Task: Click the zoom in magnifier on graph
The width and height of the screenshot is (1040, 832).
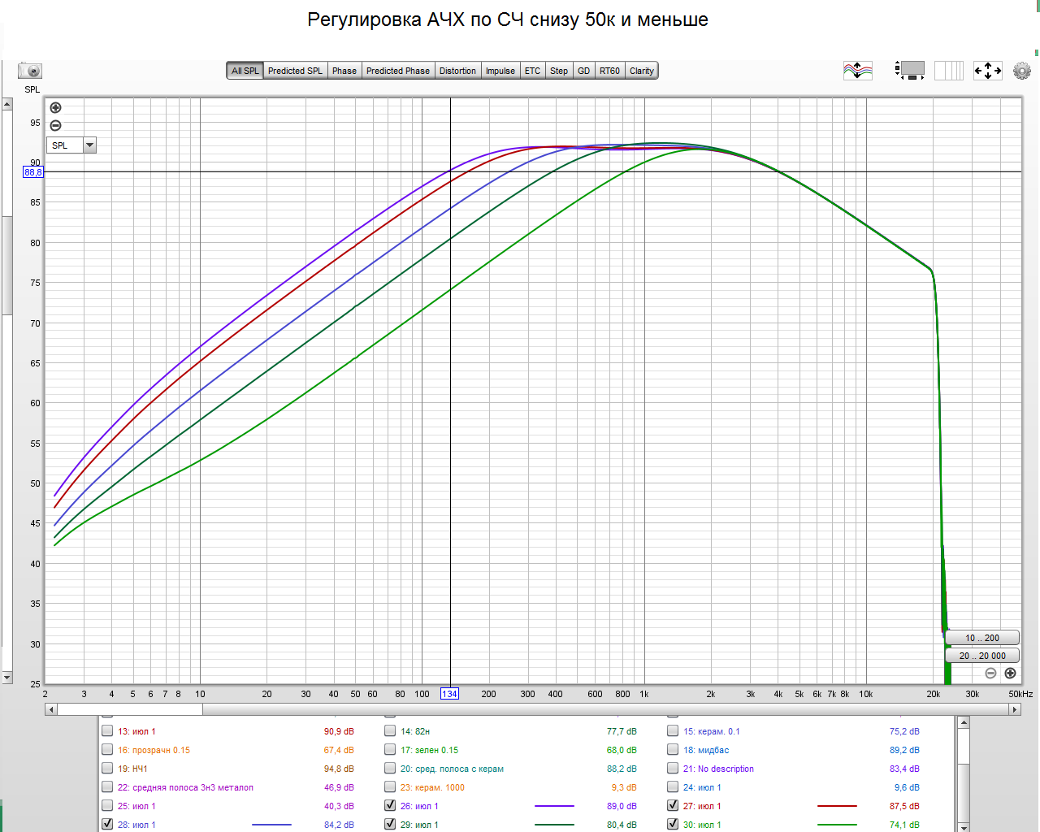Action: (x=55, y=107)
